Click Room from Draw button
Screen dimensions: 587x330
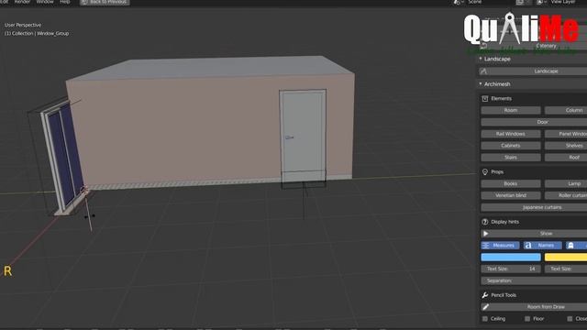(534, 307)
